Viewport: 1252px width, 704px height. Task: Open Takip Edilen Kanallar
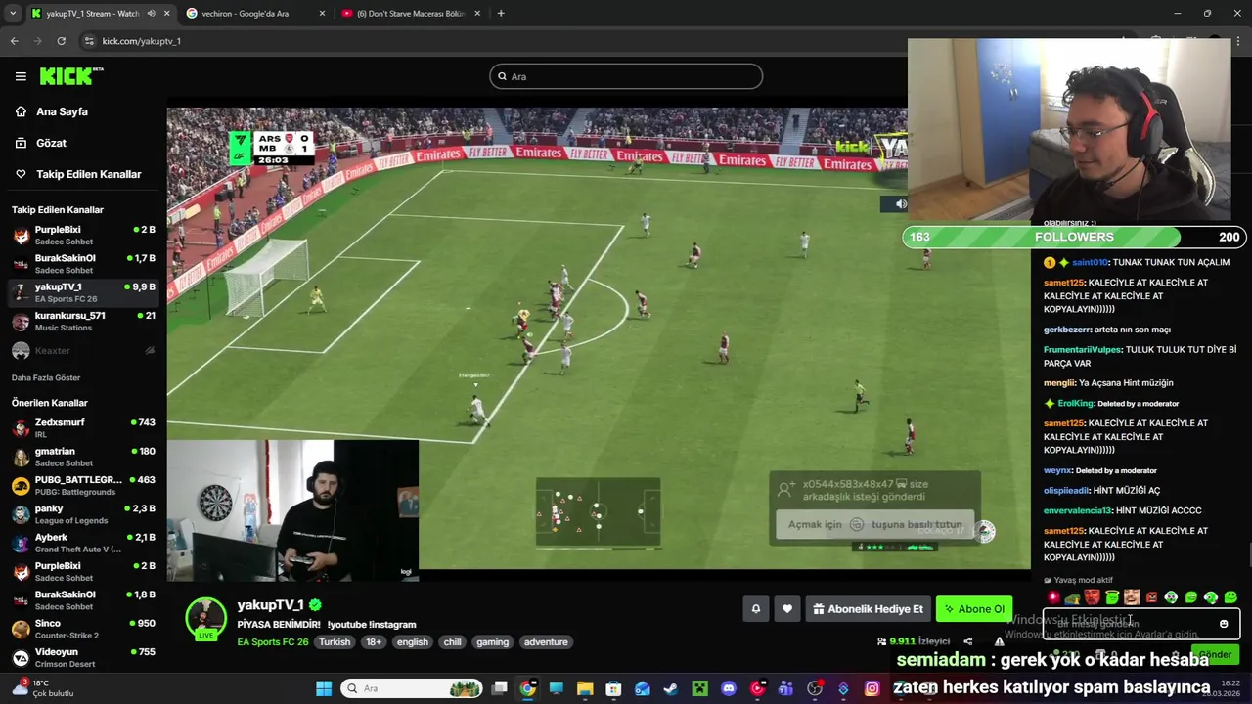click(x=78, y=174)
